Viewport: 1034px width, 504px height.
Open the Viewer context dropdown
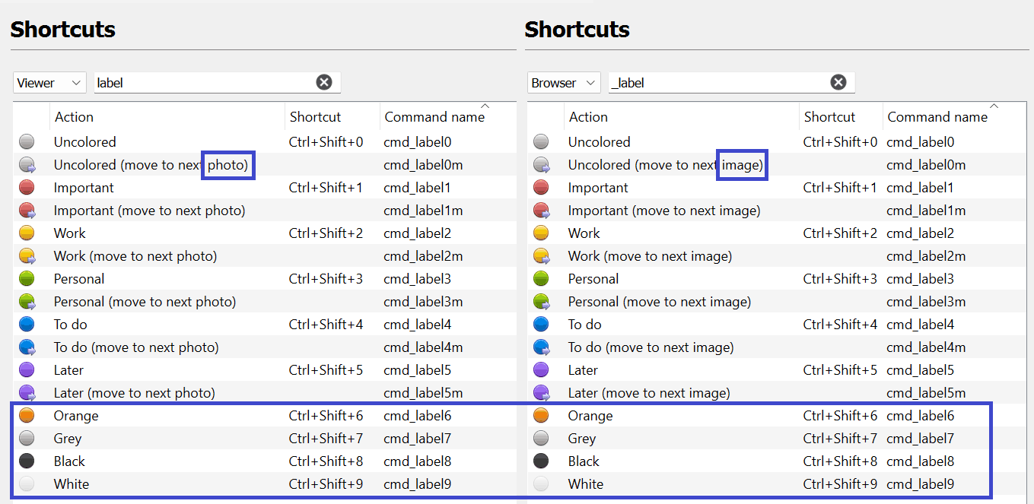click(49, 83)
